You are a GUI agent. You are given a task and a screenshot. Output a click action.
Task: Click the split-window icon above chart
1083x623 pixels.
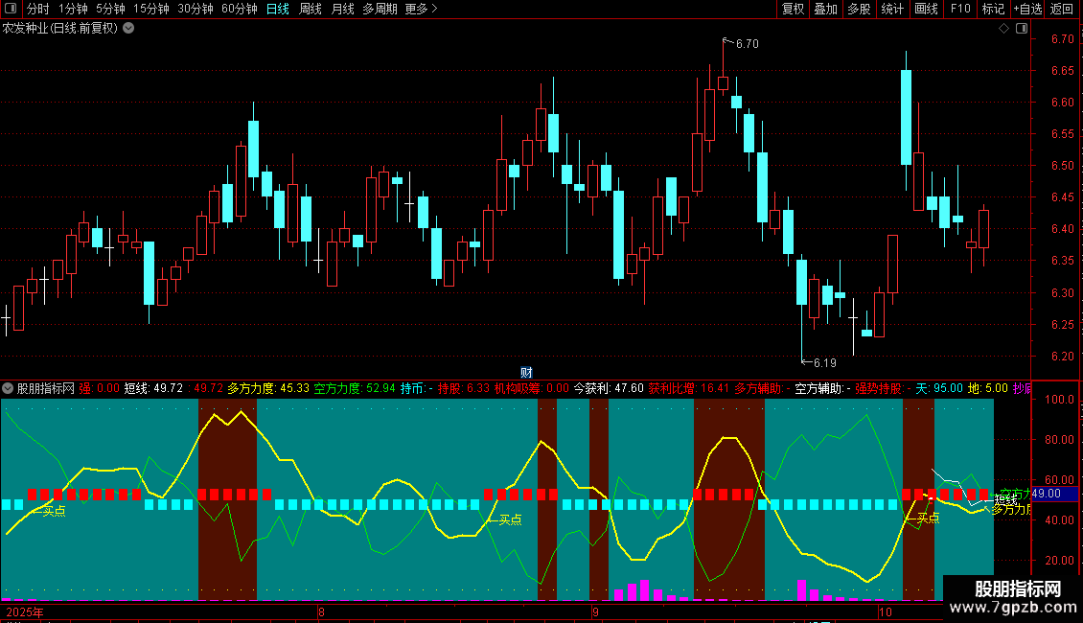pos(1022,29)
